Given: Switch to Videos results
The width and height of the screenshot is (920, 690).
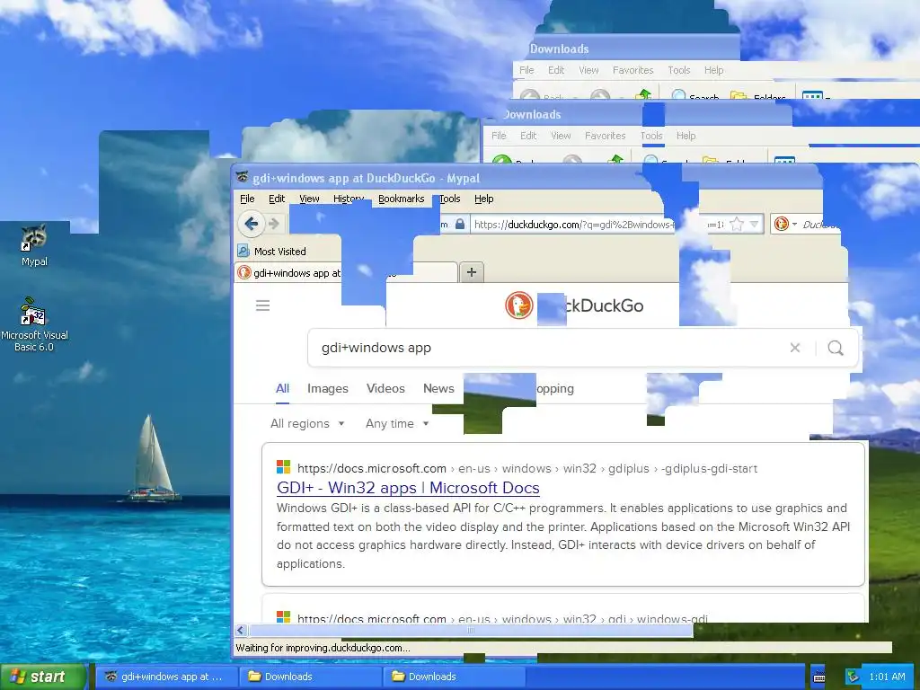Looking at the screenshot, I should coord(385,388).
